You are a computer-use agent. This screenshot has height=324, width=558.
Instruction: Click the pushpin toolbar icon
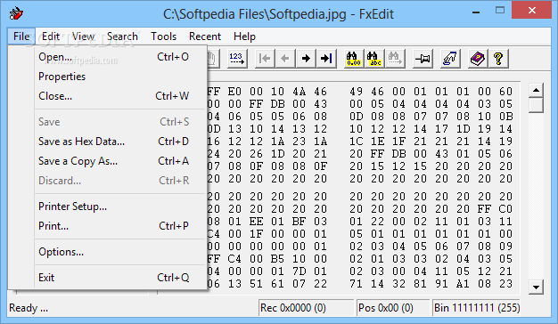click(423, 58)
